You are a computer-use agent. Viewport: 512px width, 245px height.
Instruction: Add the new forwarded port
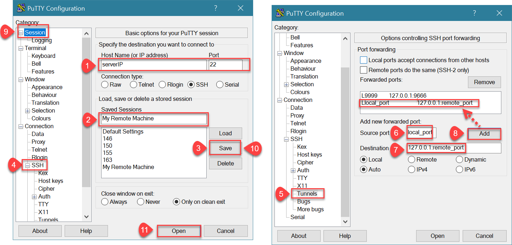click(484, 134)
